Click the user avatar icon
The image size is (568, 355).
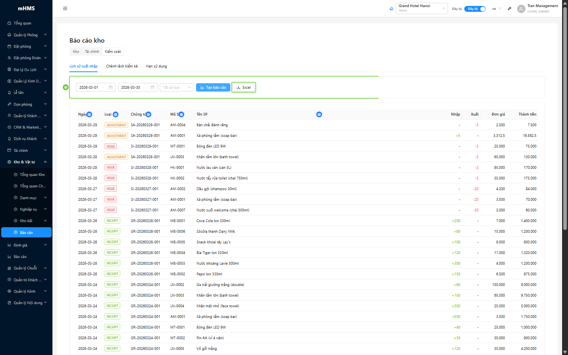click(521, 9)
